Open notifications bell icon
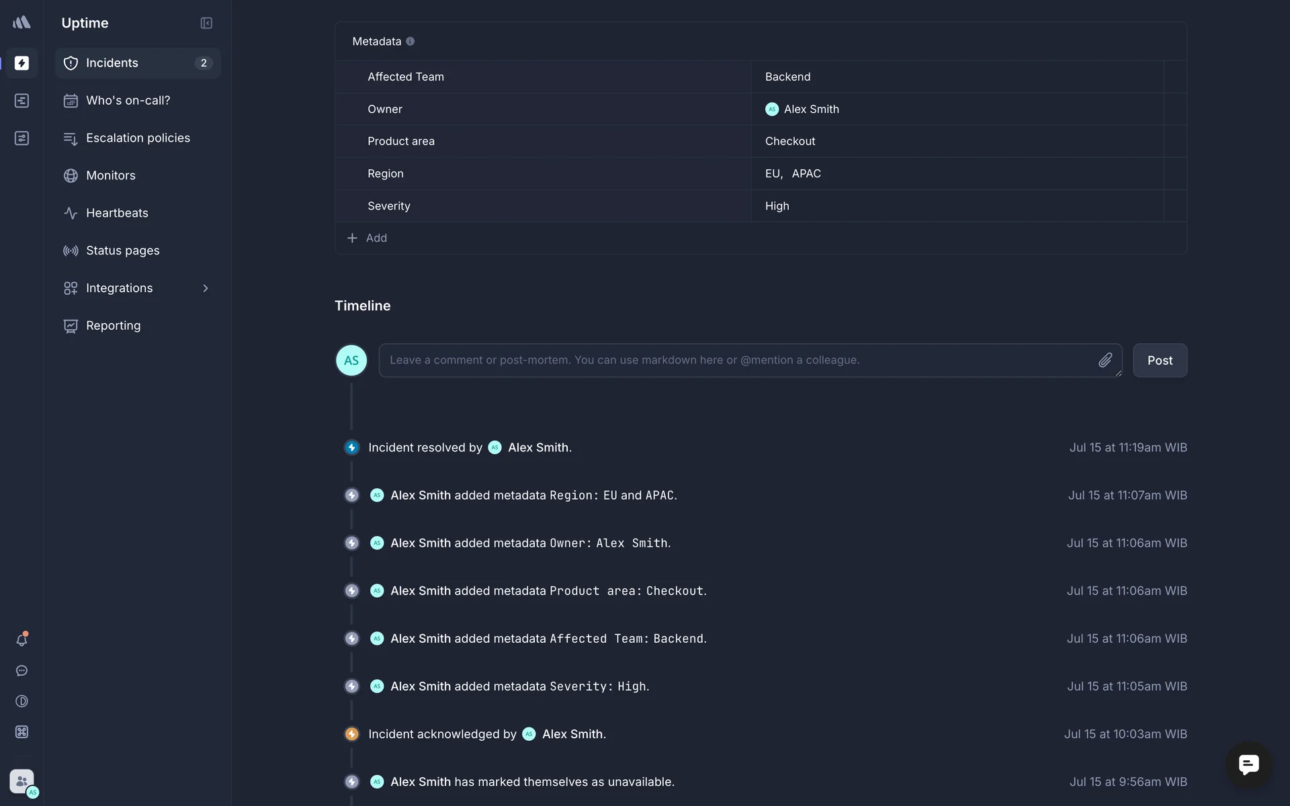The image size is (1290, 806). [x=21, y=640]
